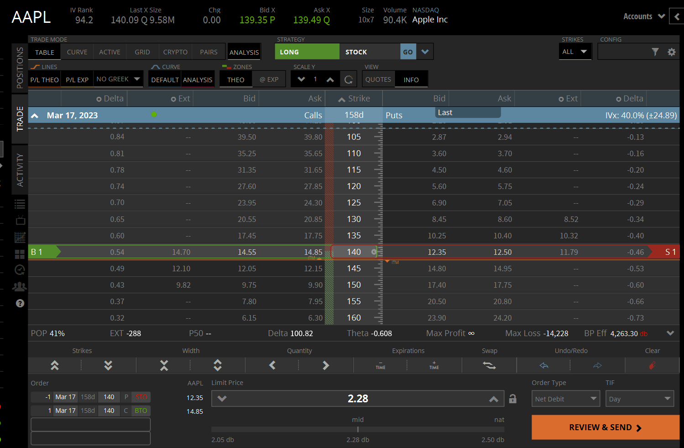684x448 pixels.
Task: Open the help question mark icon
Action: click(x=20, y=303)
